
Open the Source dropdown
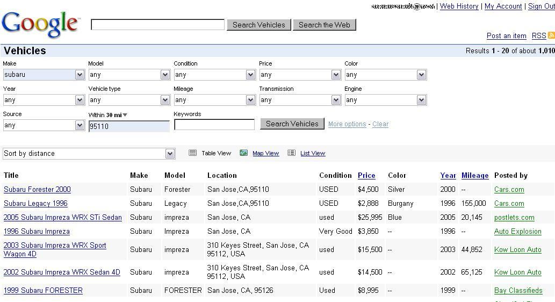click(44, 125)
